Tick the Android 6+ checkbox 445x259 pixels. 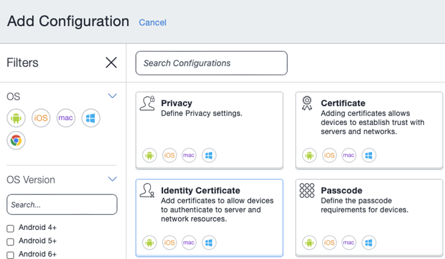(10, 255)
